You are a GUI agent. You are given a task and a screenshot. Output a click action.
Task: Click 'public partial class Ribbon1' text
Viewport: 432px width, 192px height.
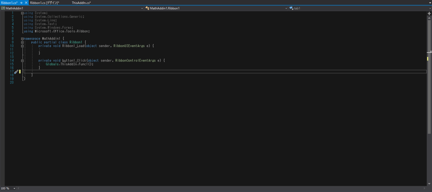point(57,42)
